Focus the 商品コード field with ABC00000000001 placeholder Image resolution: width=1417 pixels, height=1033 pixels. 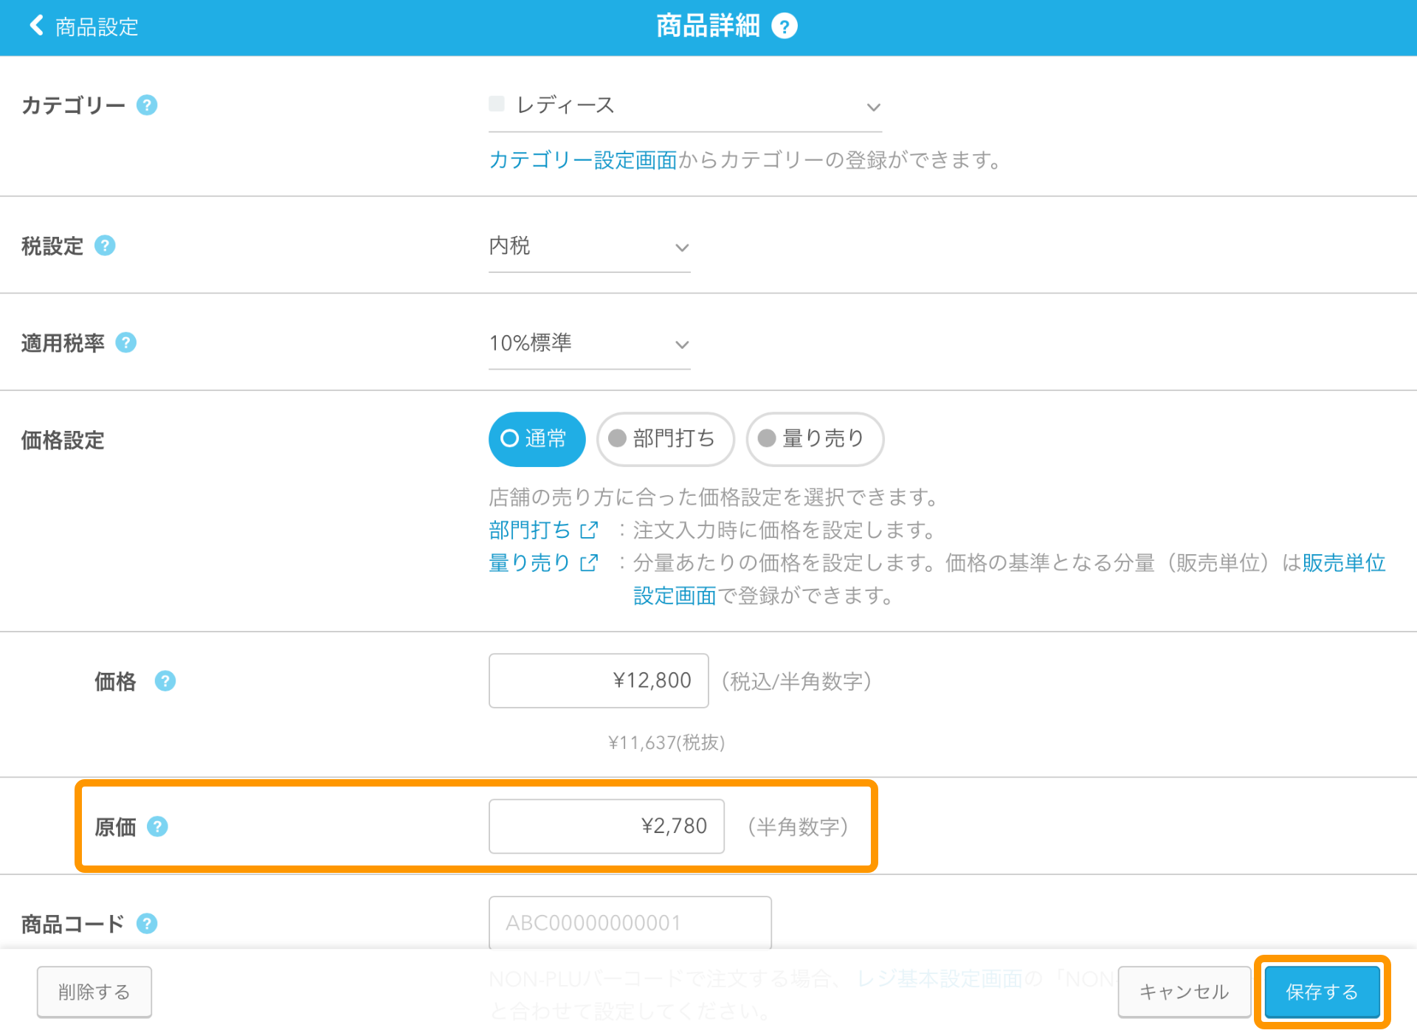pyautogui.click(x=630, y=923)
